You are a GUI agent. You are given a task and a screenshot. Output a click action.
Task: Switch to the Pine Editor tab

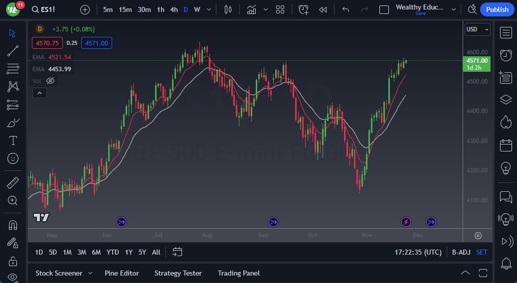pos(122,273)
